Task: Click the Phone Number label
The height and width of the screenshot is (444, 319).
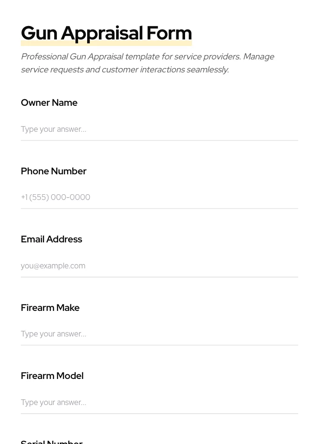Action: point(53,171)
